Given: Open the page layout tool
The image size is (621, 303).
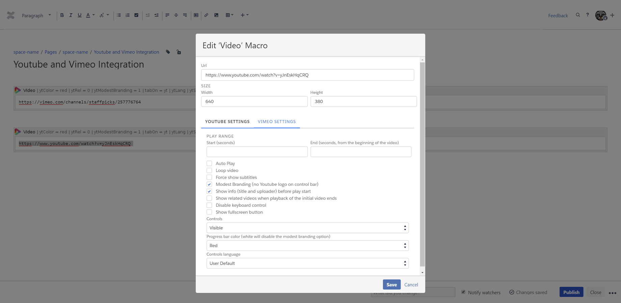Looking at the screenshot, I should (x=196, y=15).
